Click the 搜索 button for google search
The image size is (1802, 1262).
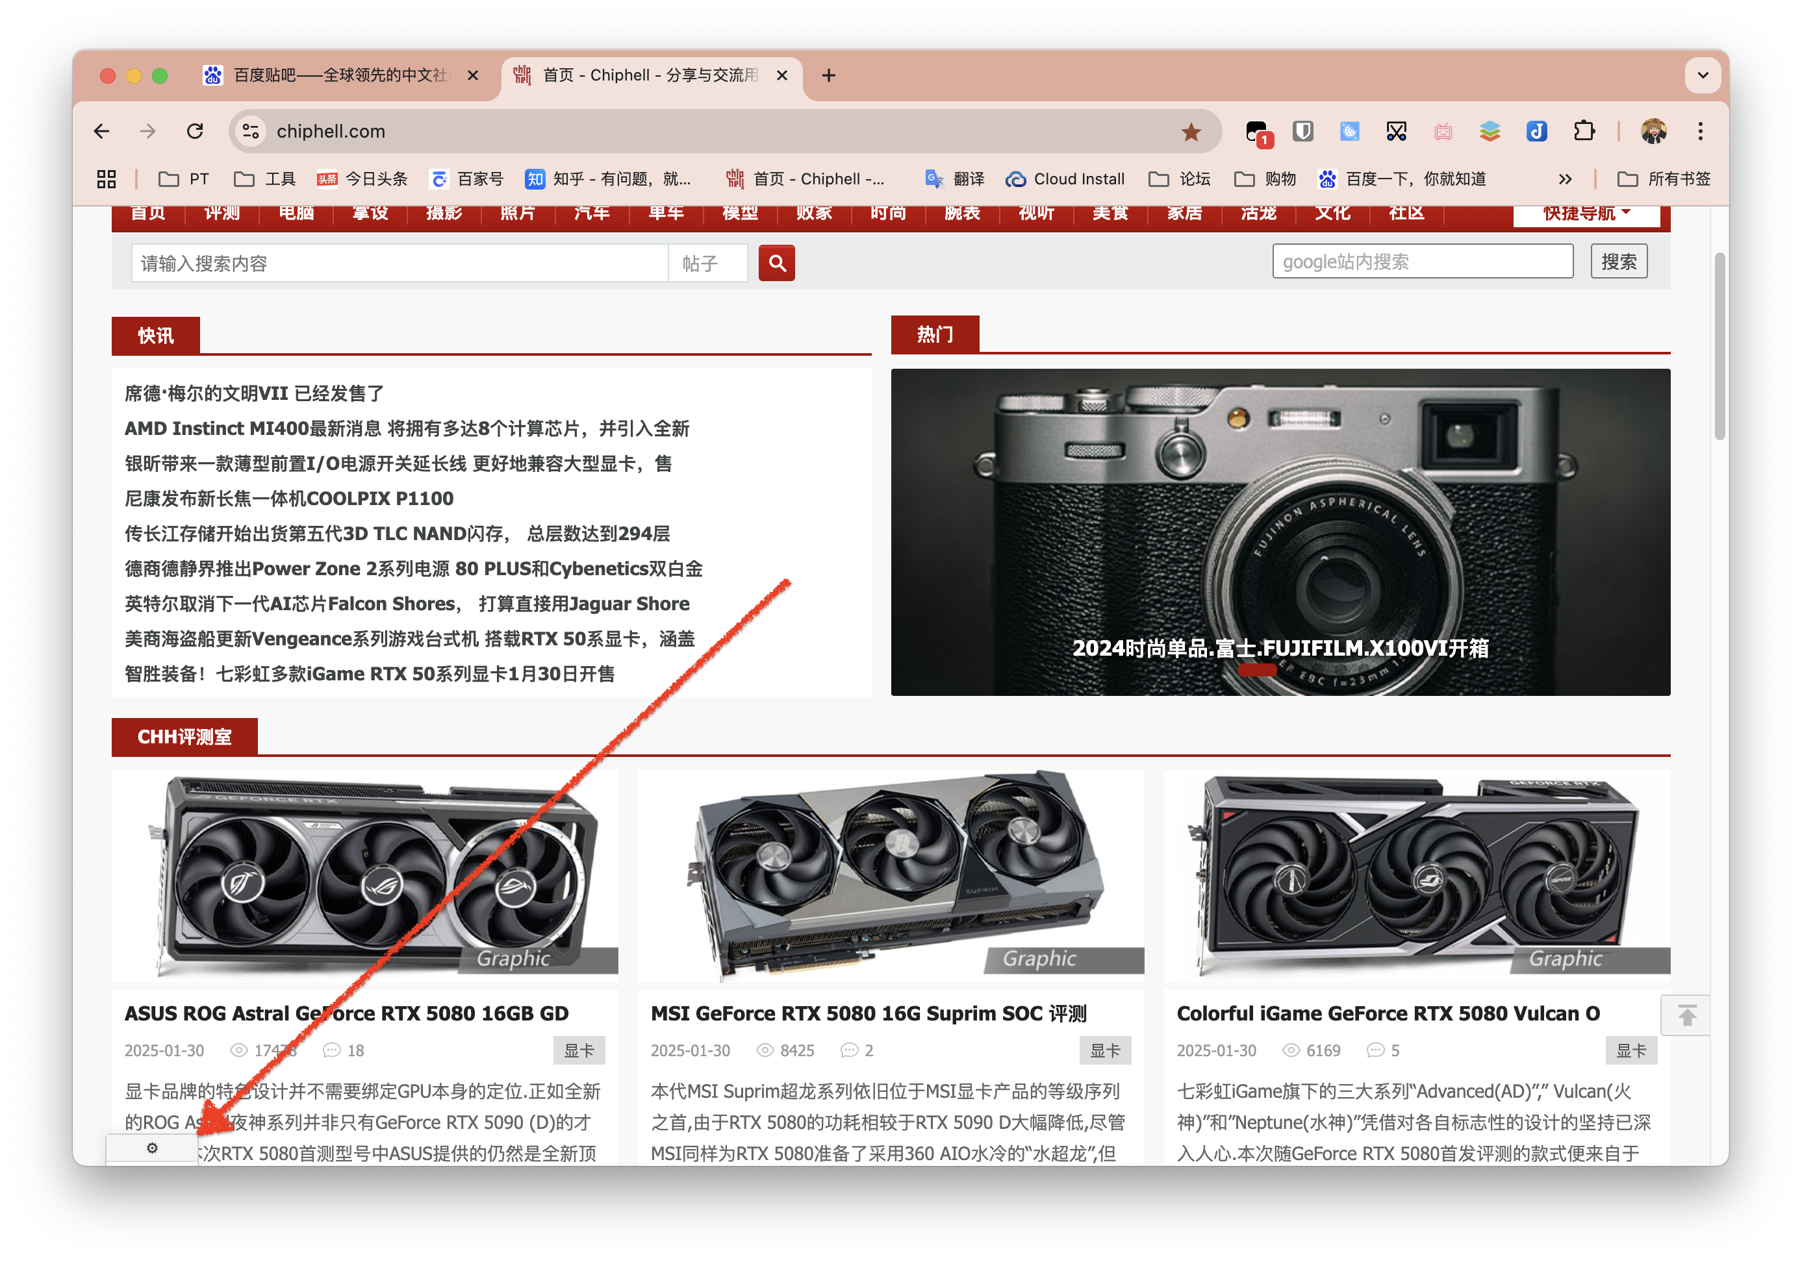pyautogui.click(x=1618, y=261)
